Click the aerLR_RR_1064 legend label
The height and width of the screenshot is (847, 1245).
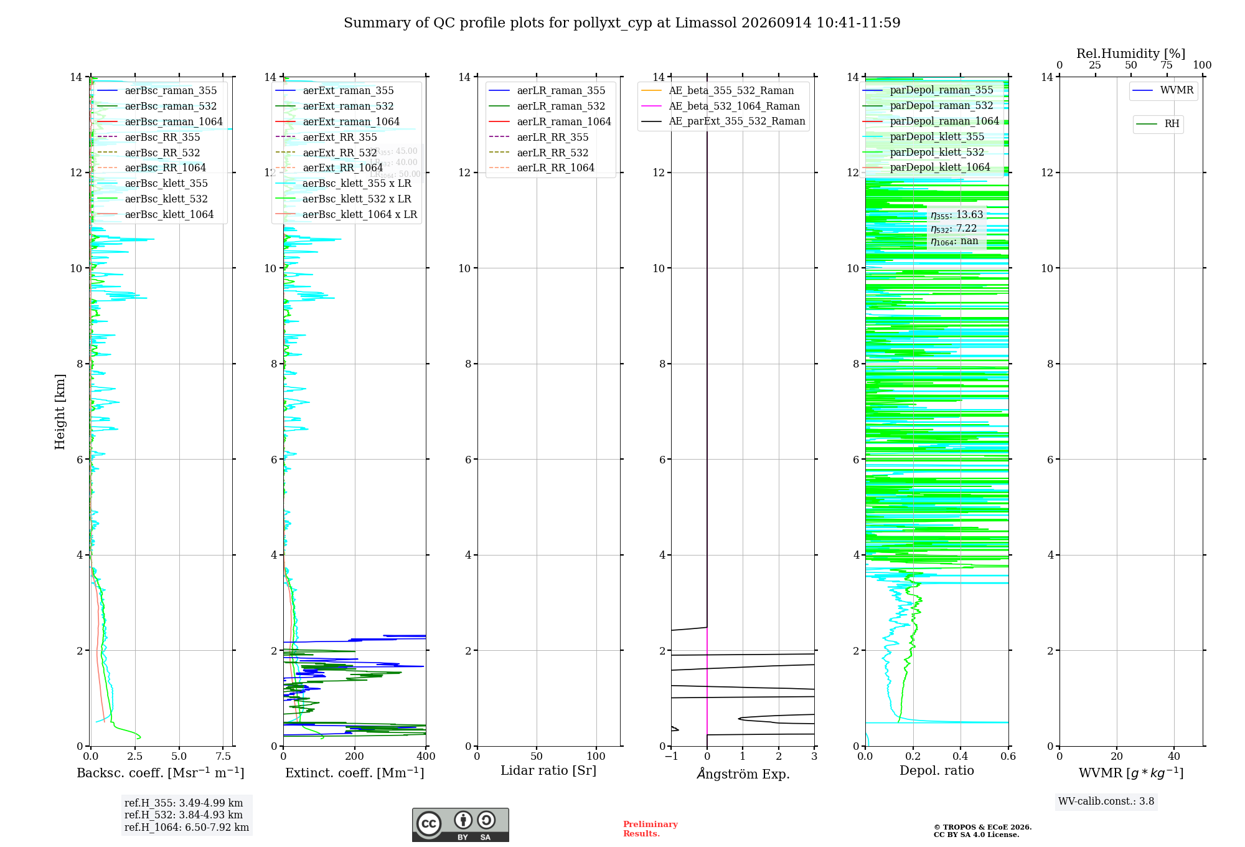(x=556, y=168)
